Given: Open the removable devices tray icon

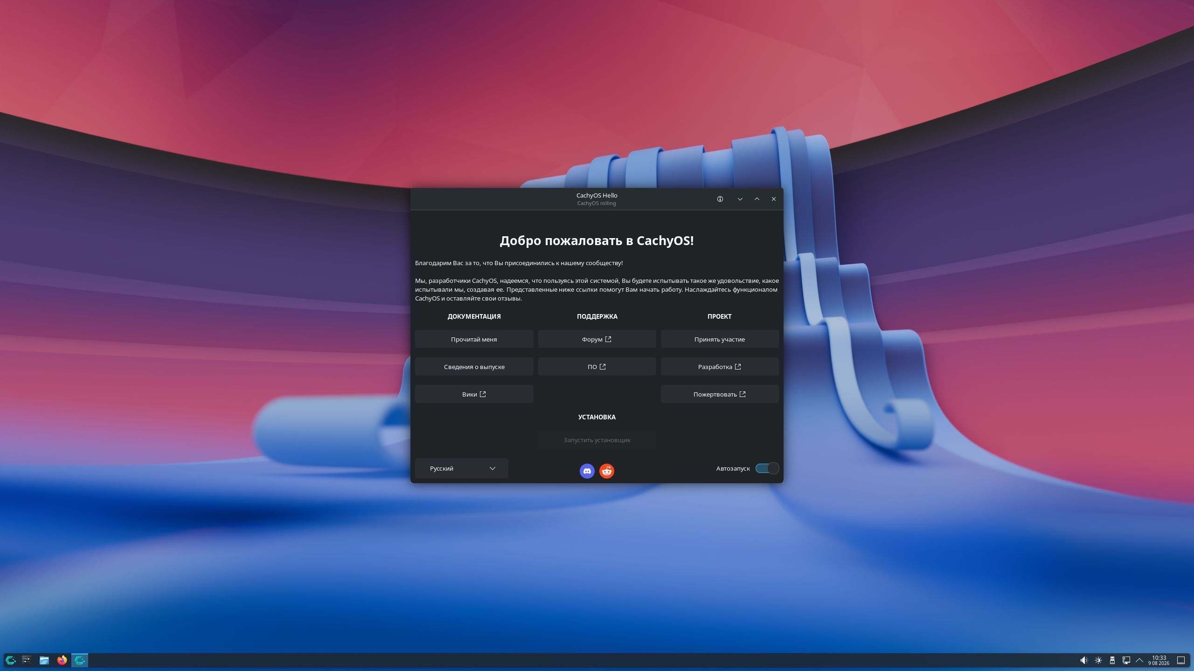Looking at the screenshot, I should click(x=1112, y=660).
